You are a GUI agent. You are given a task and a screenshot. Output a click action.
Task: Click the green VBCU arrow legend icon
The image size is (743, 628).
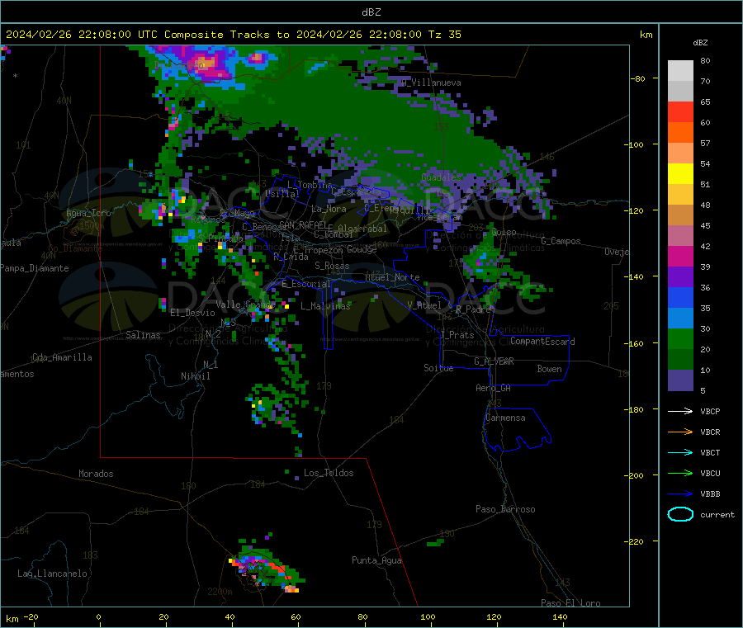tap(680, 473)
